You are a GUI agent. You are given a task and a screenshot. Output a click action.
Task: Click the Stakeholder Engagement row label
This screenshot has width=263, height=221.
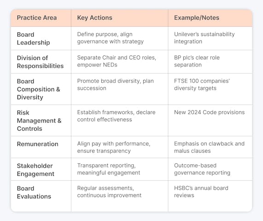click(35, 170)
